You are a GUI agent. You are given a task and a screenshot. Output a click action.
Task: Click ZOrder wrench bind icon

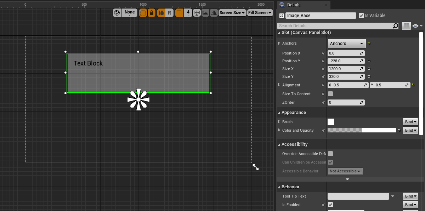[323, 102]
